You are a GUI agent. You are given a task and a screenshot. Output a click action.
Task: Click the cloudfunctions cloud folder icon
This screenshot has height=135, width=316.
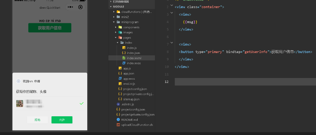[x=118, y=12]
